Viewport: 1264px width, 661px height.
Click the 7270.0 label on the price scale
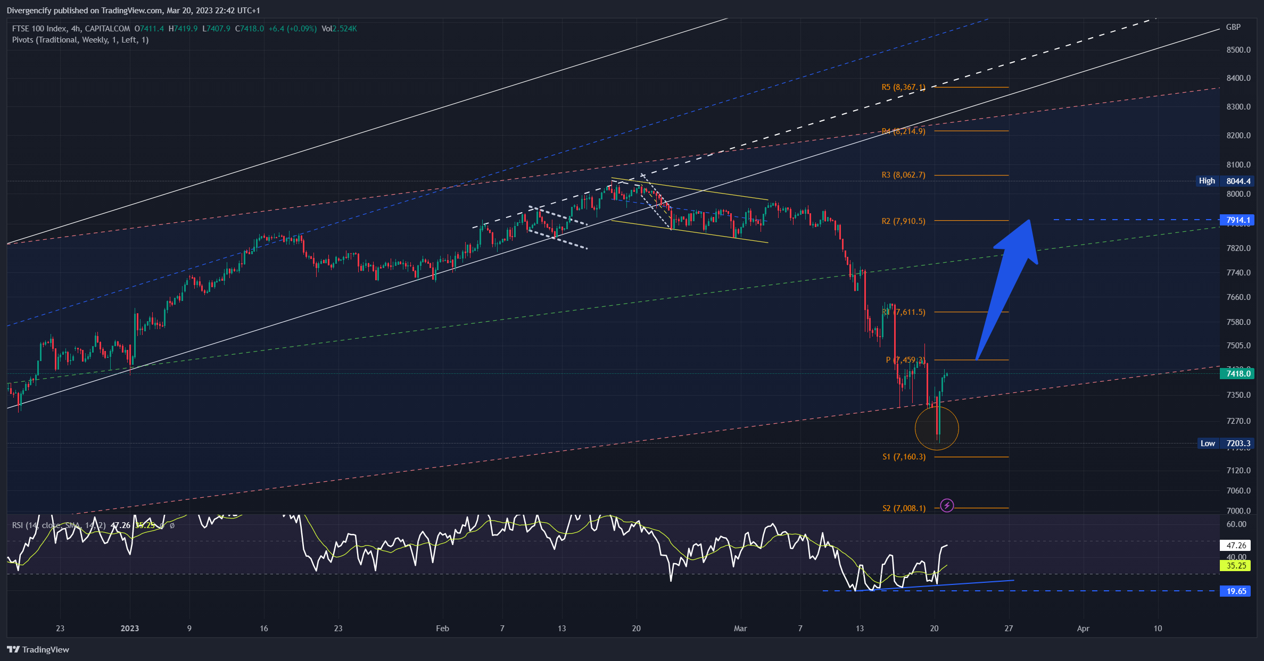coord(1238,421)
